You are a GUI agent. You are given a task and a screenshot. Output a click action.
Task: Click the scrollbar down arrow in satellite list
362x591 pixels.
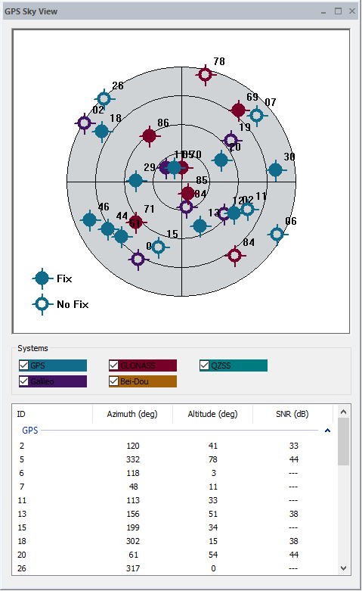[343, 568]
